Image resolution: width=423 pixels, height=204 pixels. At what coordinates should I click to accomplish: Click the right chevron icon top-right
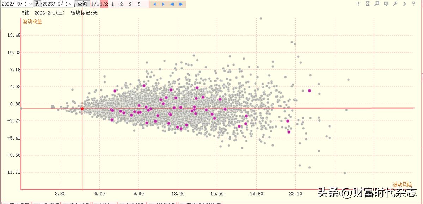[404, 4]
